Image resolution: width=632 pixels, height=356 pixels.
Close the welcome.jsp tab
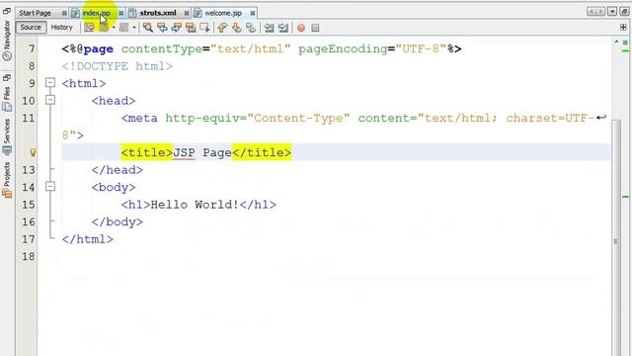[253, 13]
